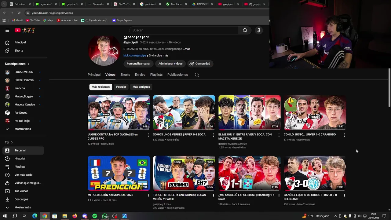Open options menu for JUGUÉ CONTRA los TOP GLOBALES video
The height and width of the screenshot is (220, 391).
tap(148, 135)
